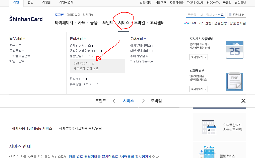Viewport: 255px width, 158px height.
Task: Click 상품공시실 quick link
Action: (238, 23)
